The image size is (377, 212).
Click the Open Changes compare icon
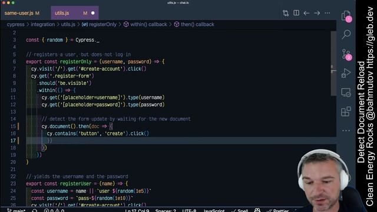286,13
